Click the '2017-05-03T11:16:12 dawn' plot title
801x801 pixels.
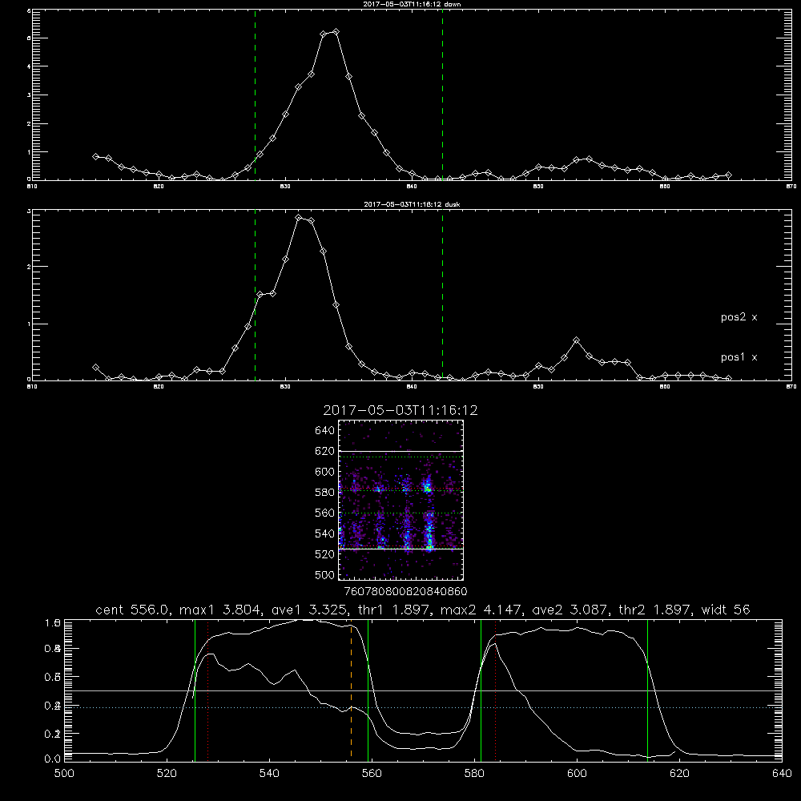pos(412,4)
